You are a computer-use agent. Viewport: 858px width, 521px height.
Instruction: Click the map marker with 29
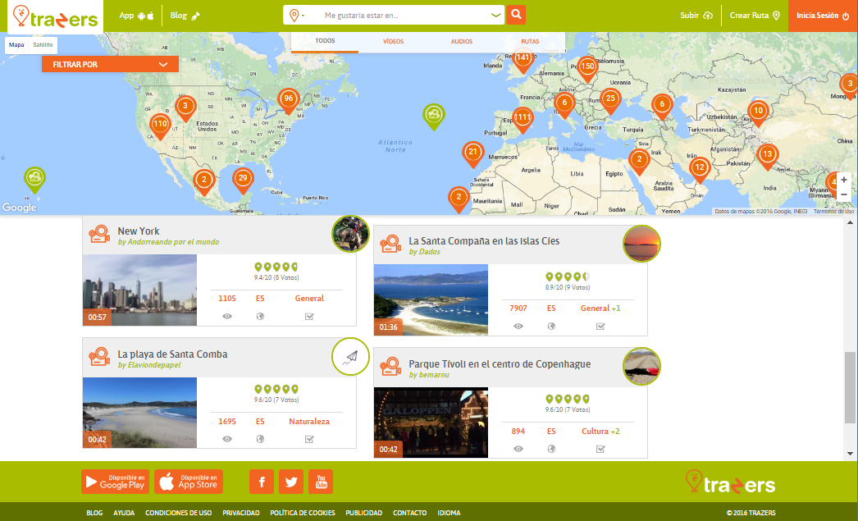point(243,181)
